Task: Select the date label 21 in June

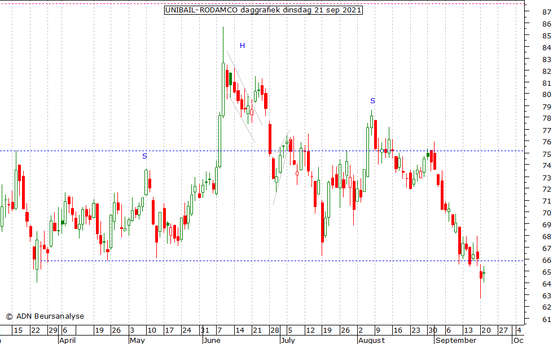Action: click(257, 330)
